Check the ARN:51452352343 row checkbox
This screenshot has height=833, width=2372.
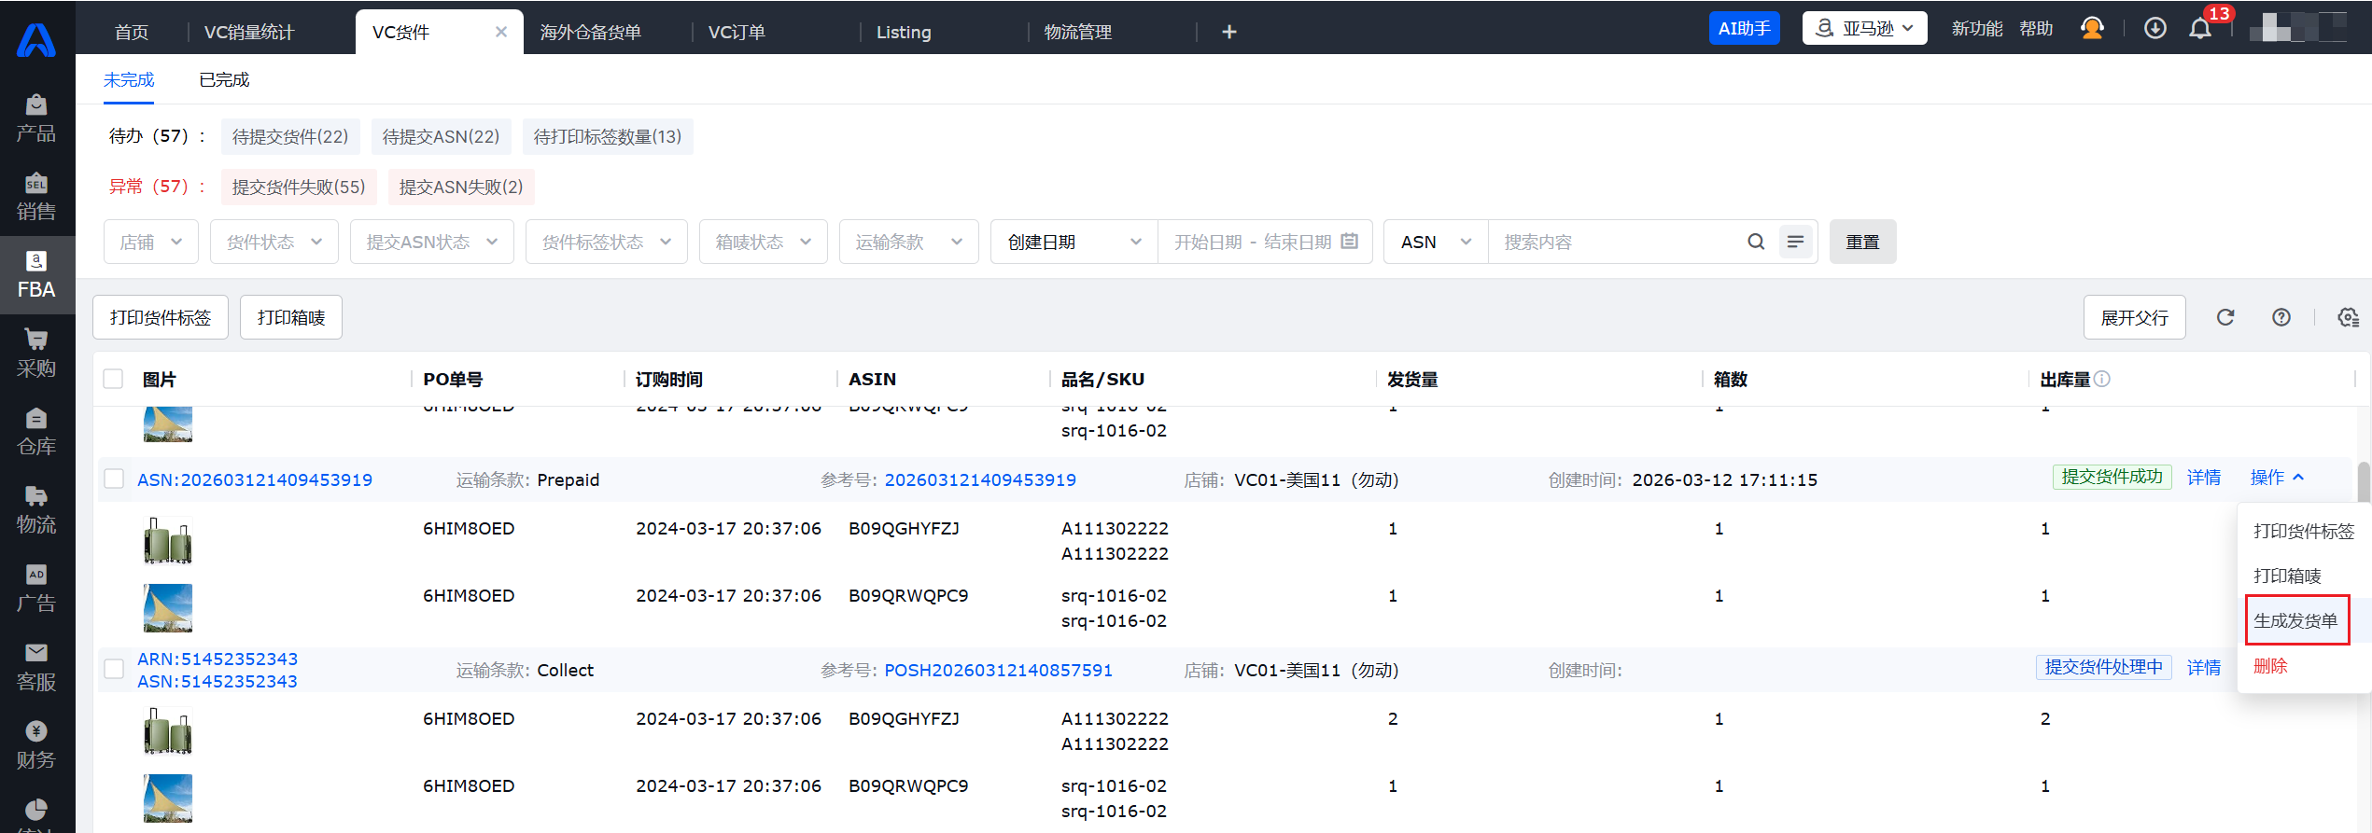point(114,670)
